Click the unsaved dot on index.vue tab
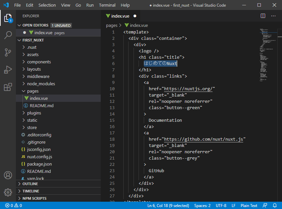Viewport: 282px width, 209px height. point(135,16)
